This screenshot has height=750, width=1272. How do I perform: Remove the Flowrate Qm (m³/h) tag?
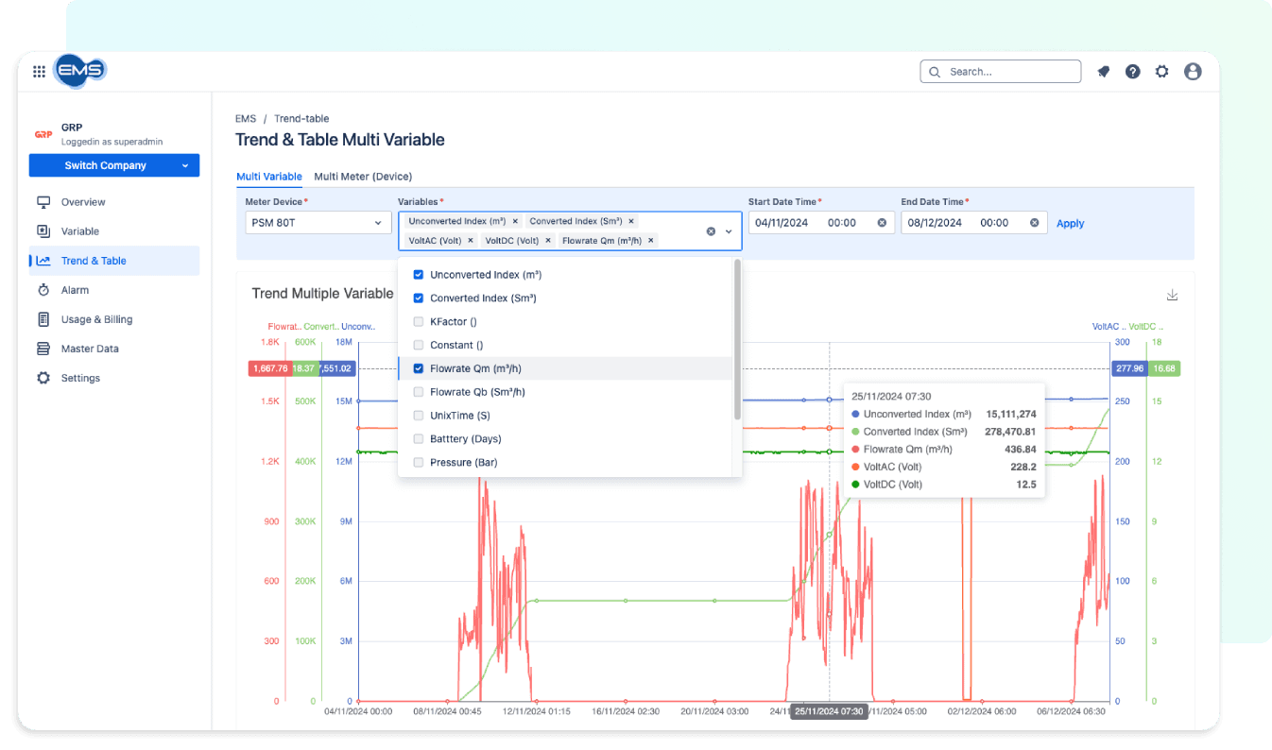[x=651, y=241]
